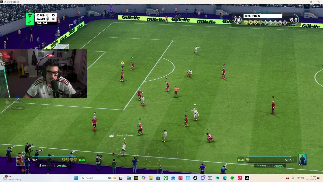The width and height of the screenshot is (323, 182).
Task: Click the yellow star marker above player
Action: tap(122, 63)
